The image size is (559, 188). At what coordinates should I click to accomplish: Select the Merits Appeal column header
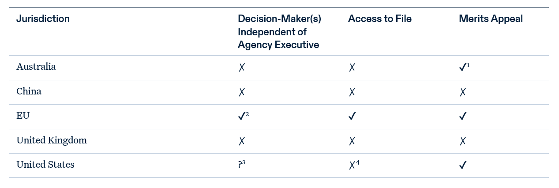point(491,19)
